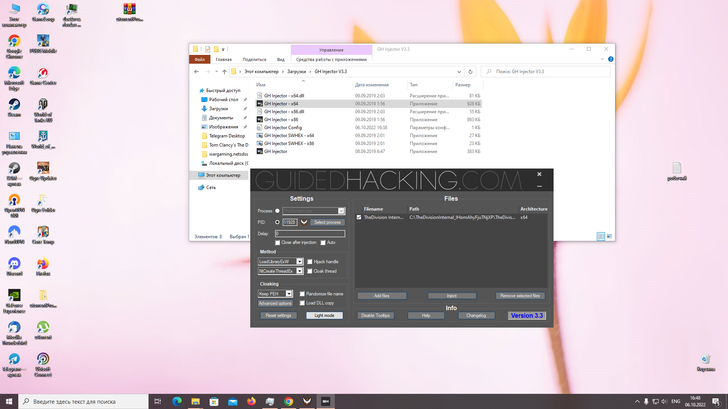Enable Load DLL copy checkbox
728x409 pixels.
(x=302, y=303)
